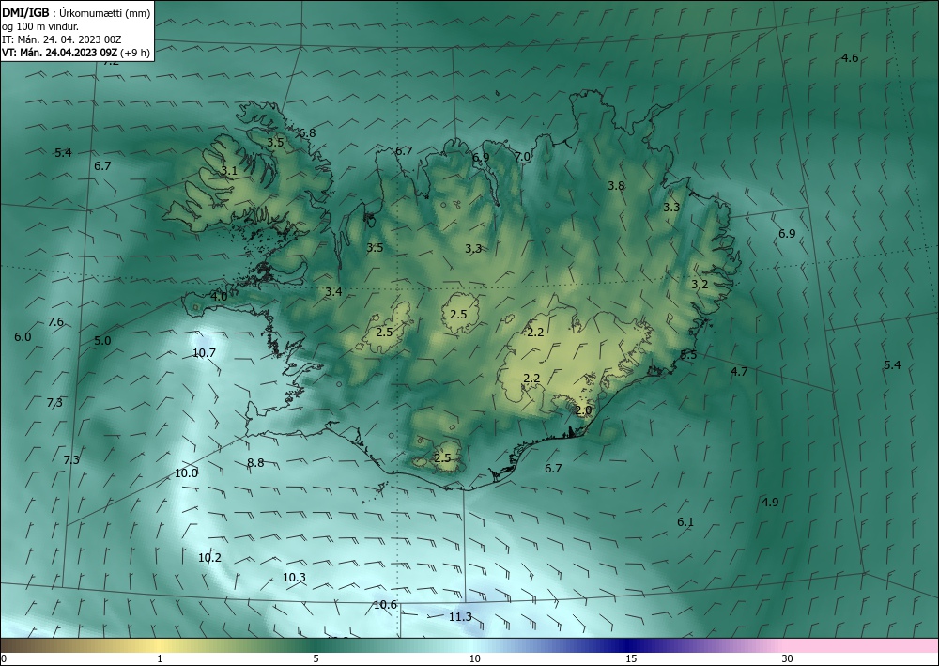This screenshot has height=666, width=939.
Task: Click the 4.0 value on Snæfellsnes peninsula
Action: tap(219, 296)
